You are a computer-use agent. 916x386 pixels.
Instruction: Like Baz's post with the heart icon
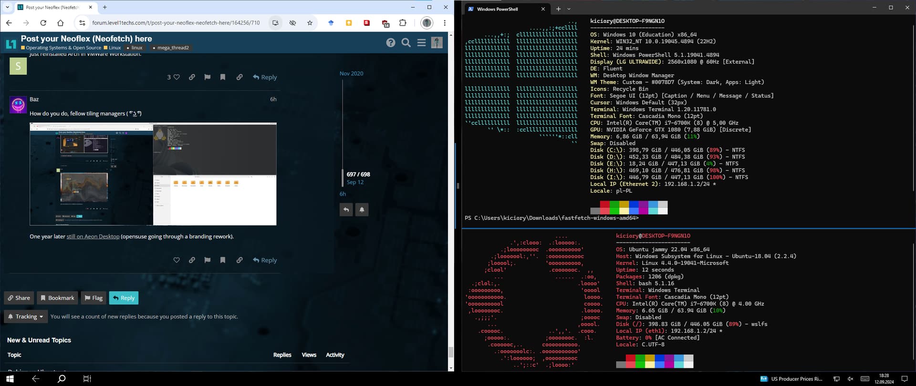177,260
